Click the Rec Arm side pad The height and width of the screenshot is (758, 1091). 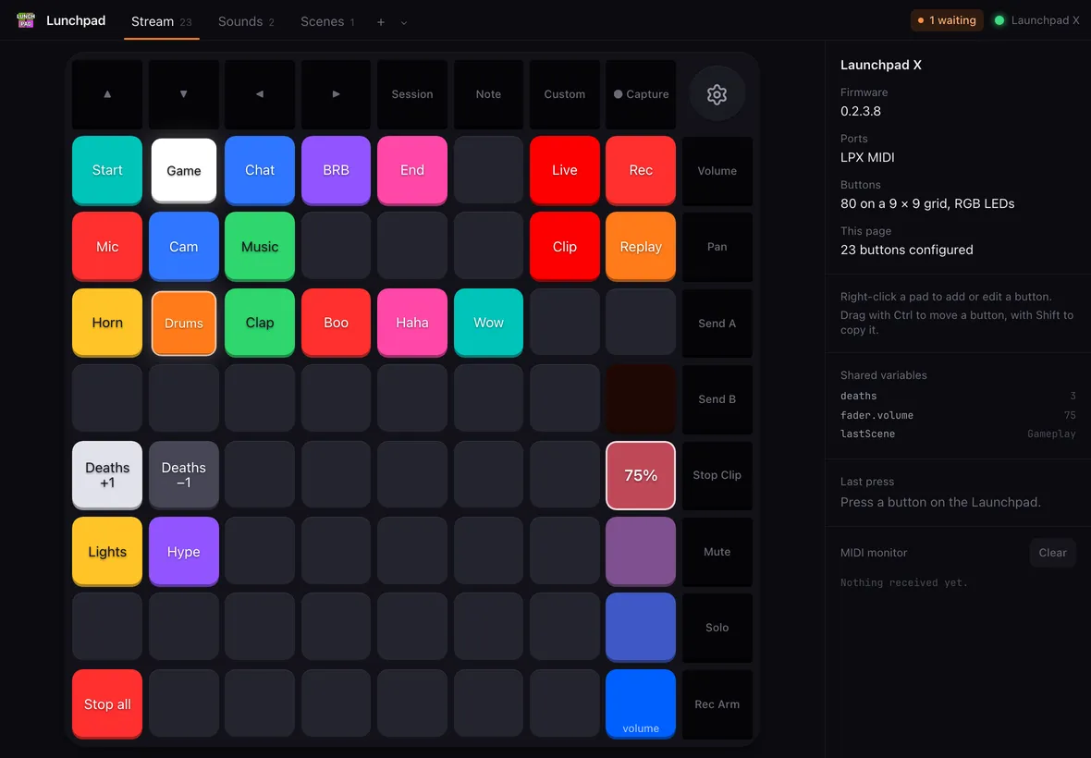[717, 703]
